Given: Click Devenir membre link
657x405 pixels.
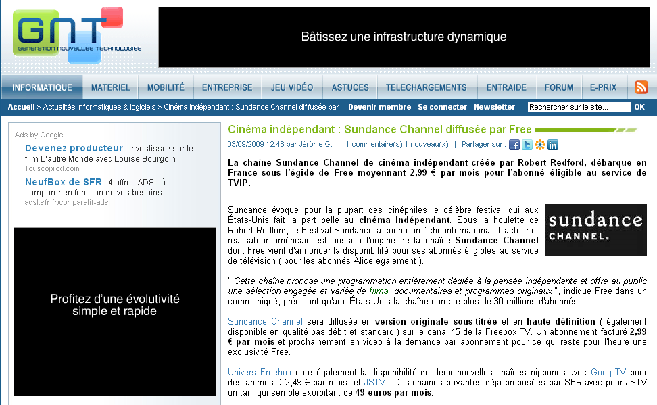Looking at the screenshot, I should (x=380, y=107).
